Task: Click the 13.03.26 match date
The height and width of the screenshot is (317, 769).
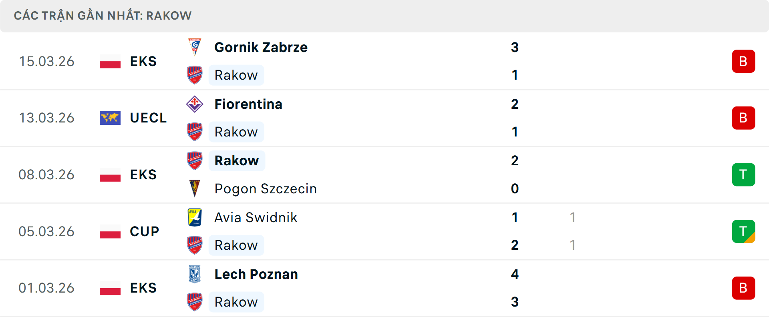Action: (x=46, y=118)
